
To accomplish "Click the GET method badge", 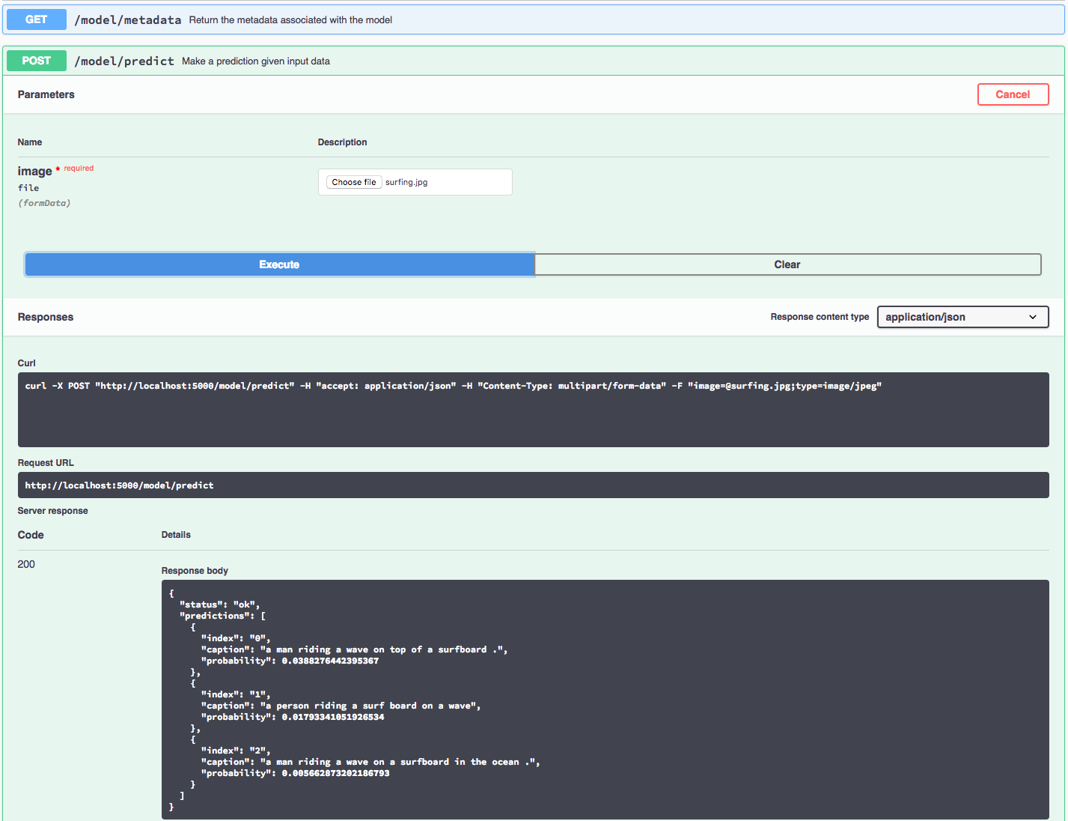I will tap(36, 19).
